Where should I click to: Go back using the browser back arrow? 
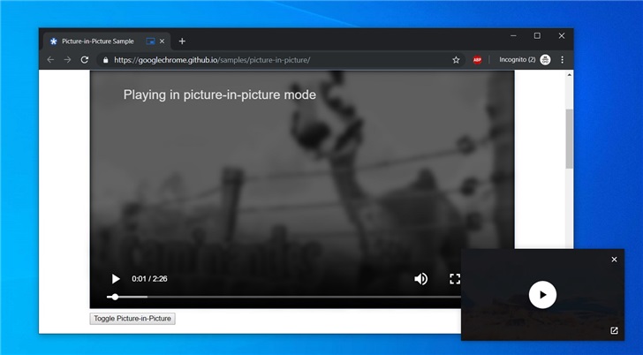coord(50,60)
